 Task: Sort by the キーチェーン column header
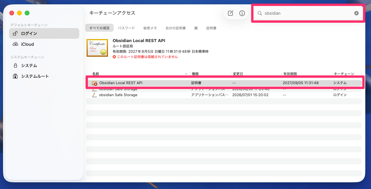(344, 74)
